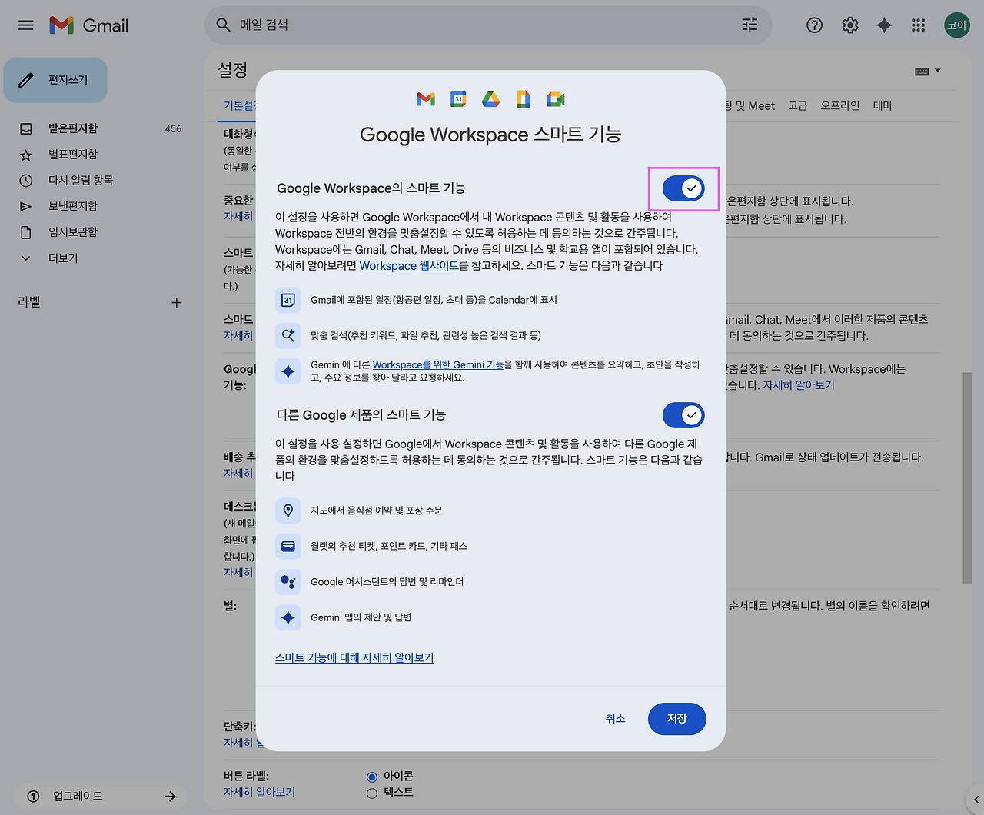Click the 저장 button
984x815 pixels.
click(676, 719)
